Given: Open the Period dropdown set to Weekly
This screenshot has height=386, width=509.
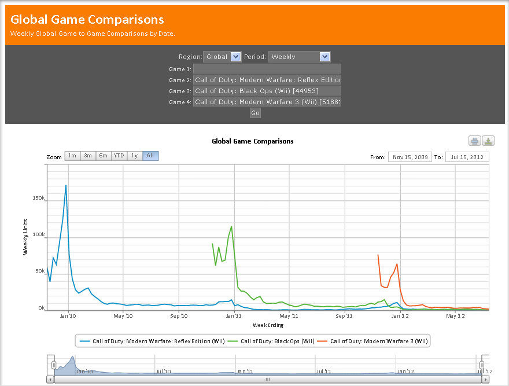Looking at the screenshot, I should point(299,57).
